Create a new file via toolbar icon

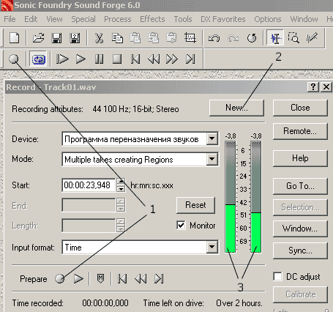coord(14,38)
